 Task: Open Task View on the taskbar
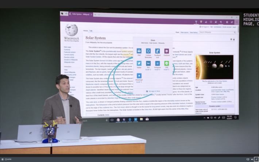[112, 120]
